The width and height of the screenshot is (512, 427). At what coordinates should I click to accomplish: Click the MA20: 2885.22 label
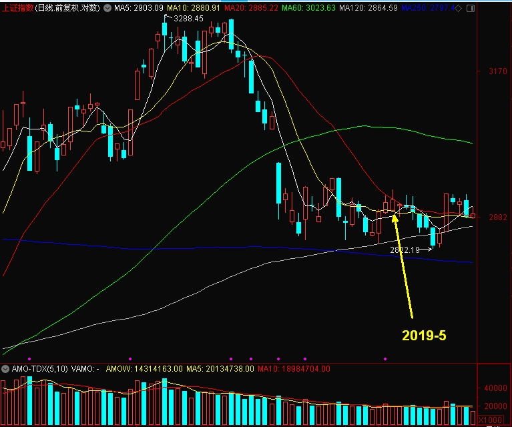pos(251,8)
